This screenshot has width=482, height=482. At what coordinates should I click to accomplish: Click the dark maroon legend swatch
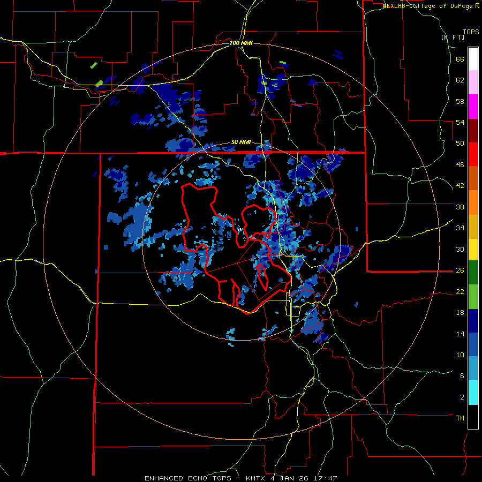[473, 131]
